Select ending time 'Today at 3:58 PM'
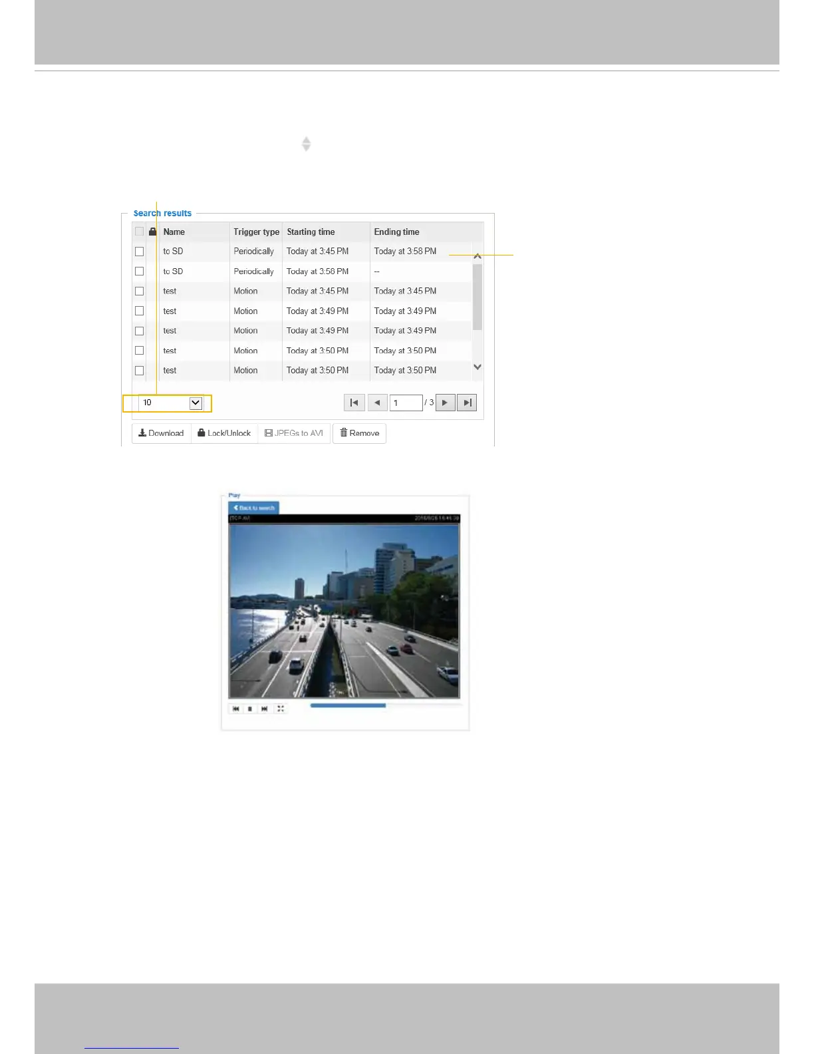This screenshot has width=814, height=1054. 405,252
